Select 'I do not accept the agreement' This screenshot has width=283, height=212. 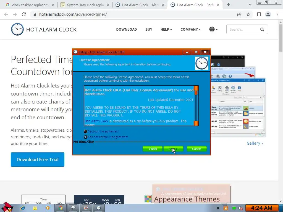106,137
